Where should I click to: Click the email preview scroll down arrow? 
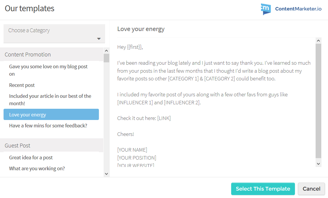[x=318, y=164]
